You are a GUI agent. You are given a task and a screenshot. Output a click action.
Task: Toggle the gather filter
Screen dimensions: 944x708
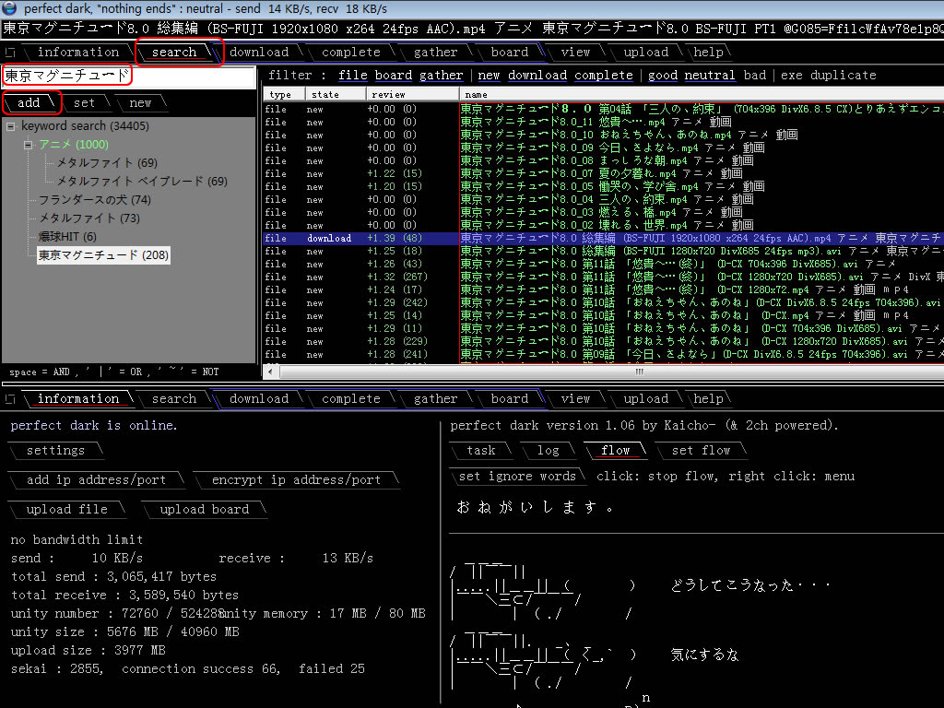point(442,76)
